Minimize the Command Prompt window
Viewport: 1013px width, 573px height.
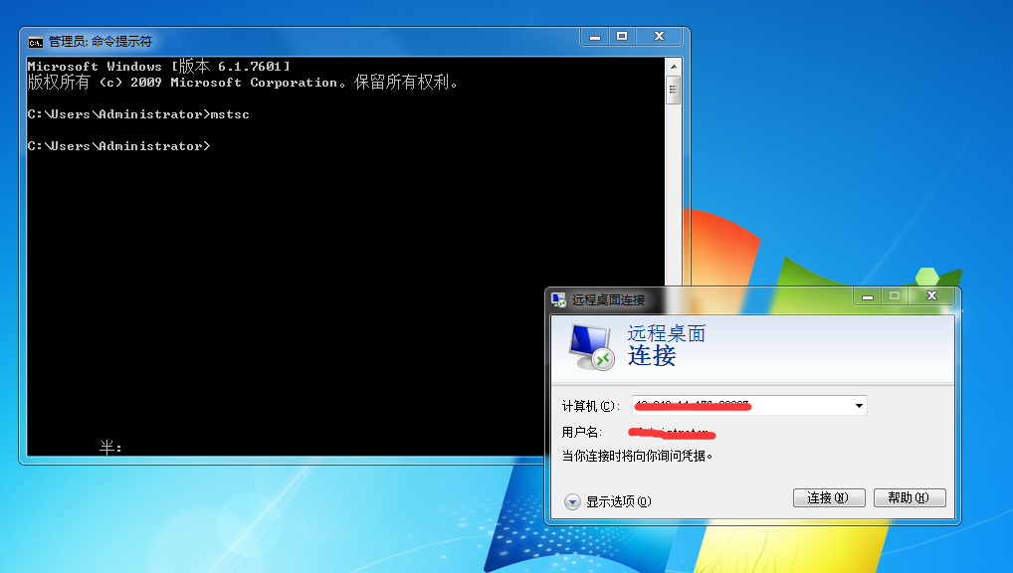595,37
